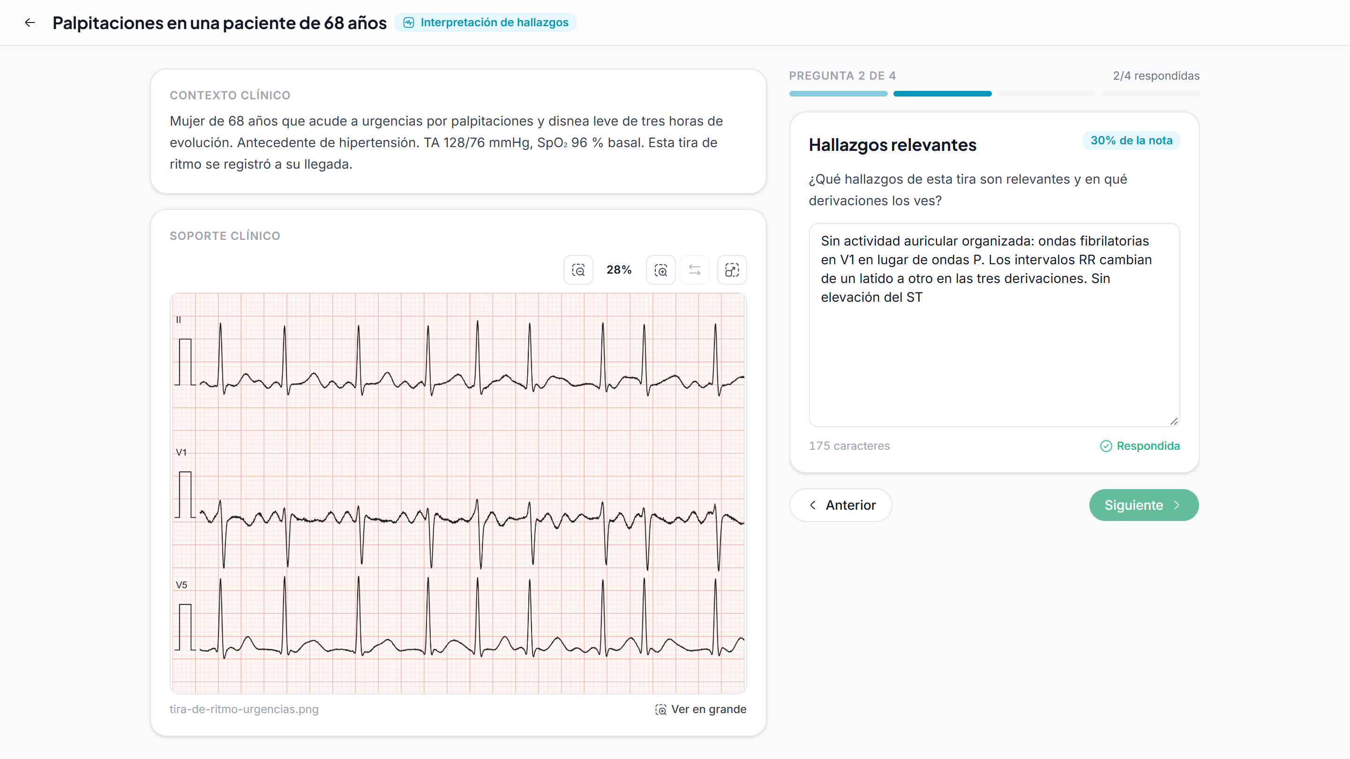The height and width of the screenshot is (759, 1350).
Task: Click the SOPORTE CLÍNICO heading
Action: pos(225,236)
